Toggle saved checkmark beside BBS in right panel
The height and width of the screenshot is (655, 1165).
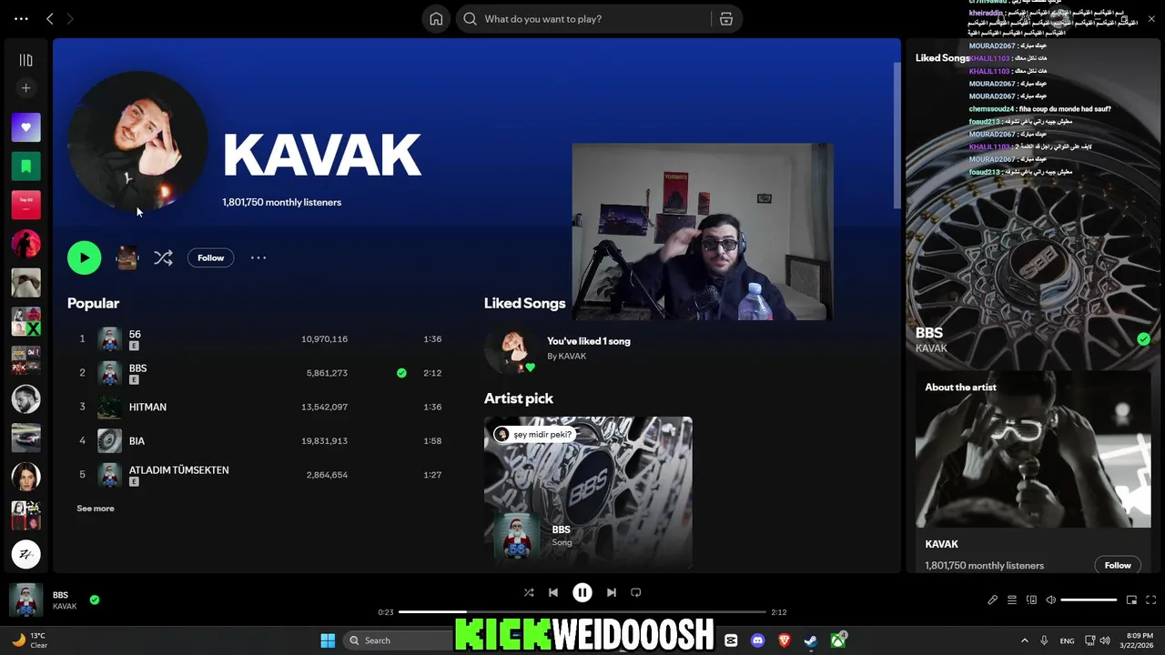click(1144, 339)
